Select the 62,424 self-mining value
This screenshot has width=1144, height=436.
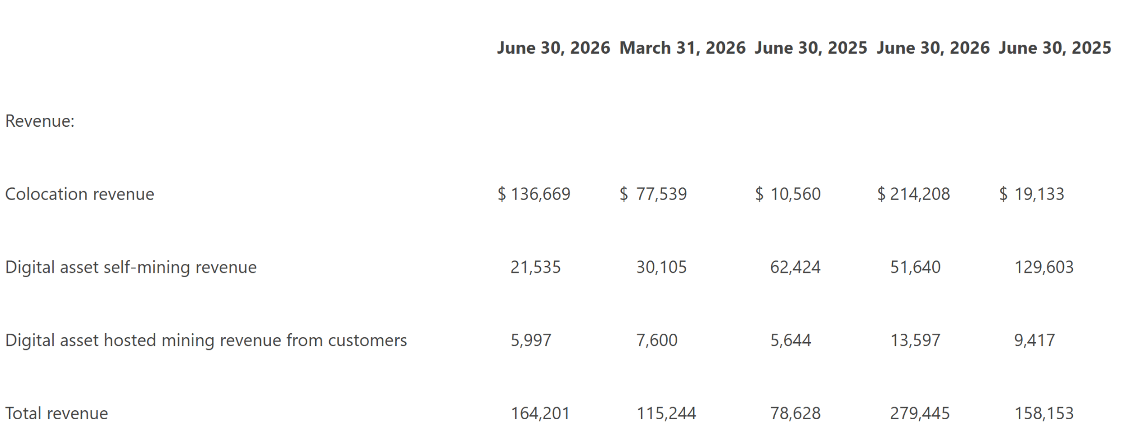click(795, 267)
